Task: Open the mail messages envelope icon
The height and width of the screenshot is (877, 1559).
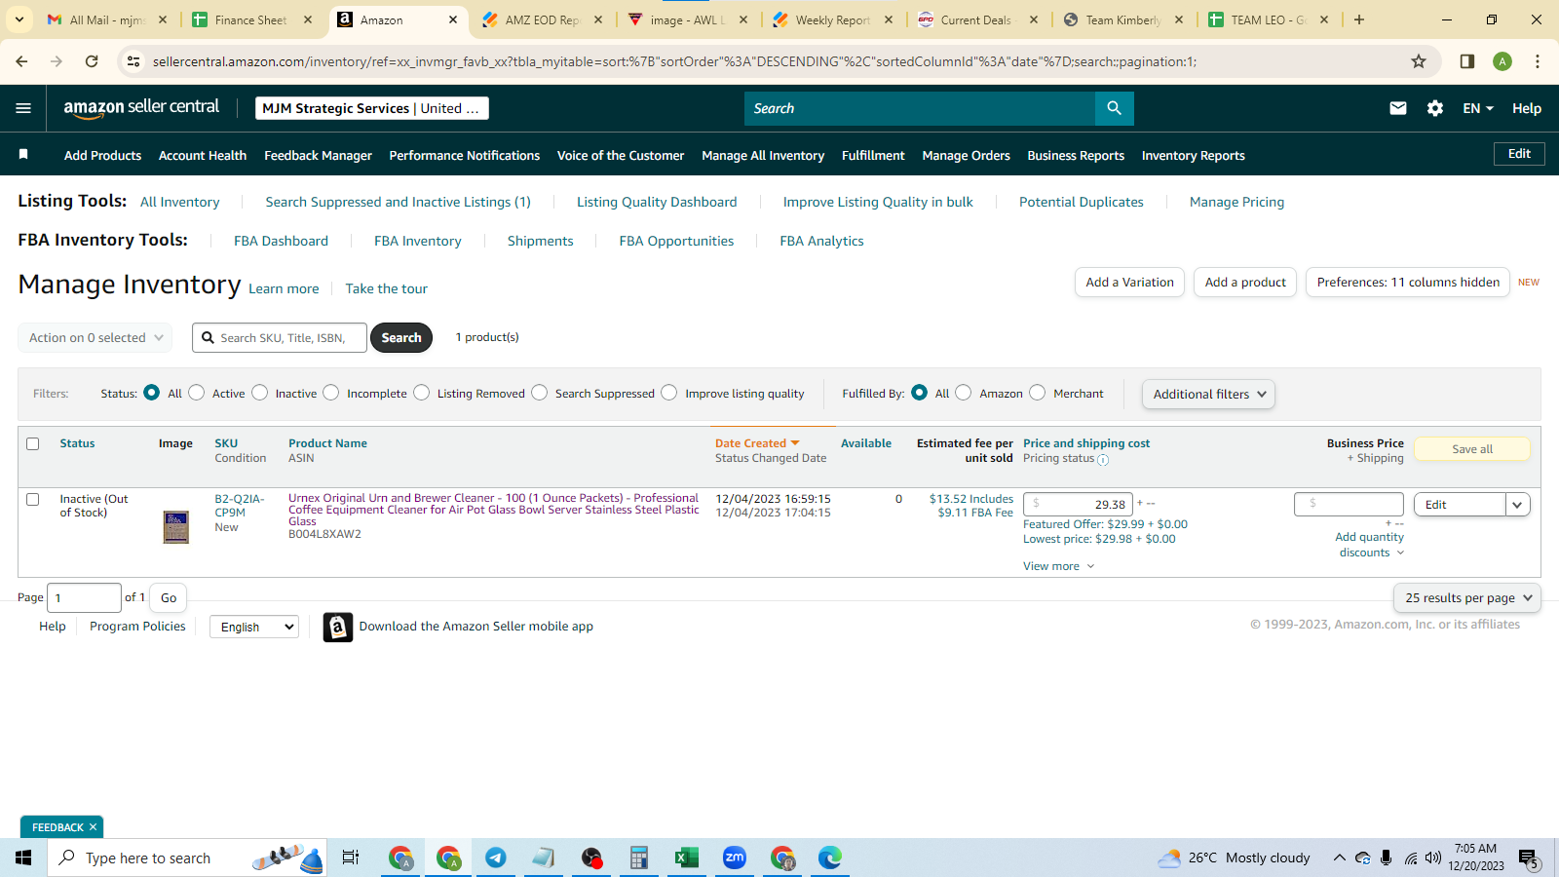Action: coord(1398,108)
